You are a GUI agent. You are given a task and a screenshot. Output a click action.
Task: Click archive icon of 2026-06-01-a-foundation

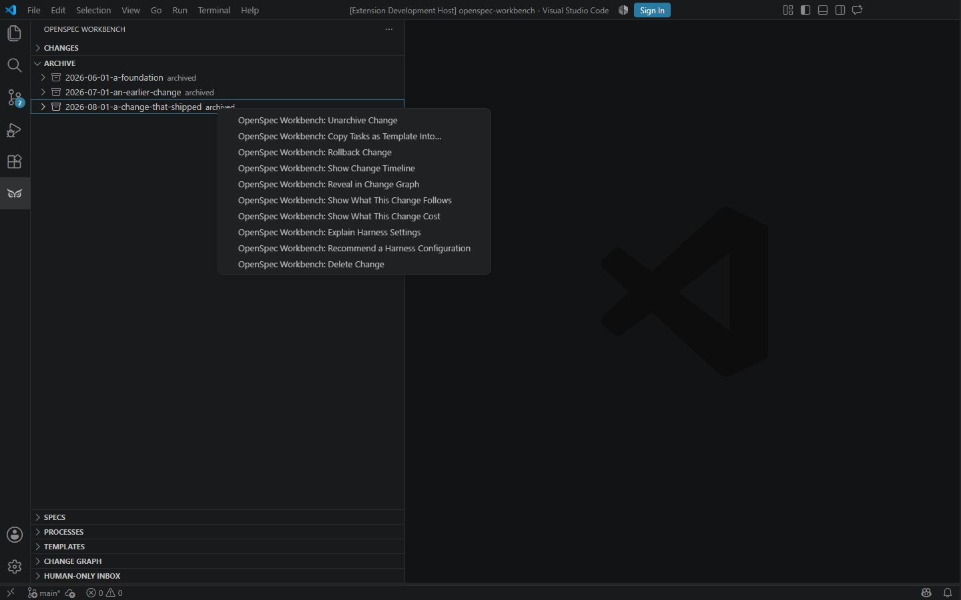click(56, 77)
